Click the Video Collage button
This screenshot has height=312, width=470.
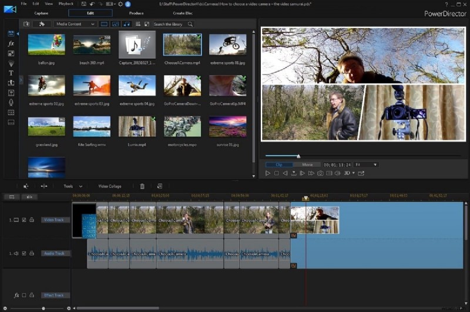pos(109,186)
